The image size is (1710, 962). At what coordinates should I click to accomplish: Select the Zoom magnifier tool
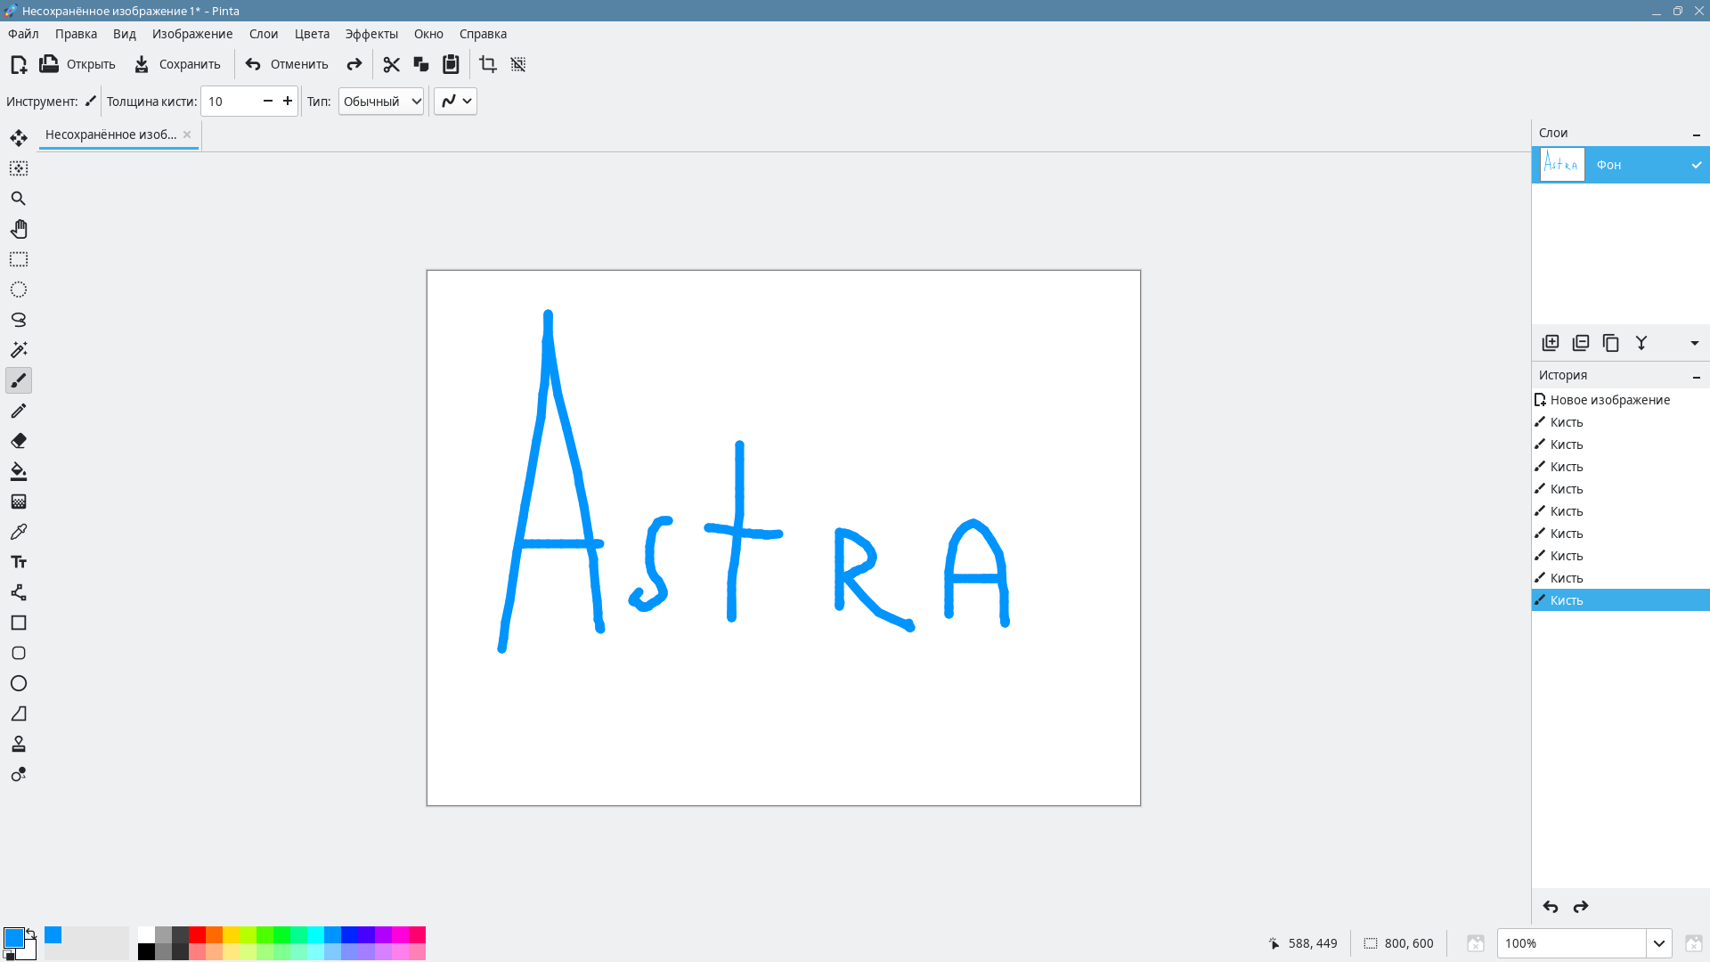pos(19,199)
